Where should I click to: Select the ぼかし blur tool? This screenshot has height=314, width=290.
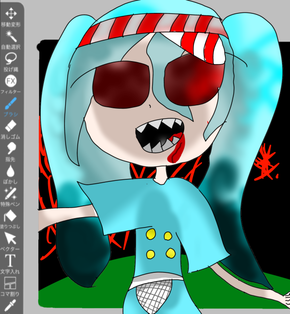(10, 174)
